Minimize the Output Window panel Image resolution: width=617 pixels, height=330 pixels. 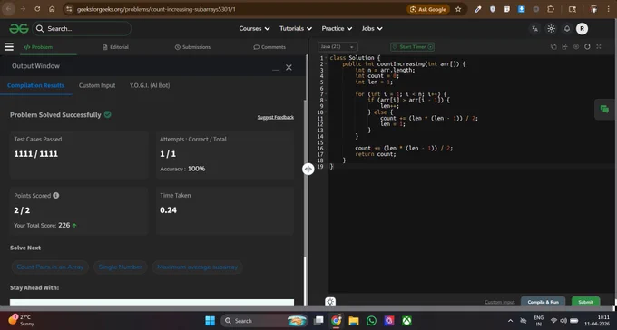276,70
